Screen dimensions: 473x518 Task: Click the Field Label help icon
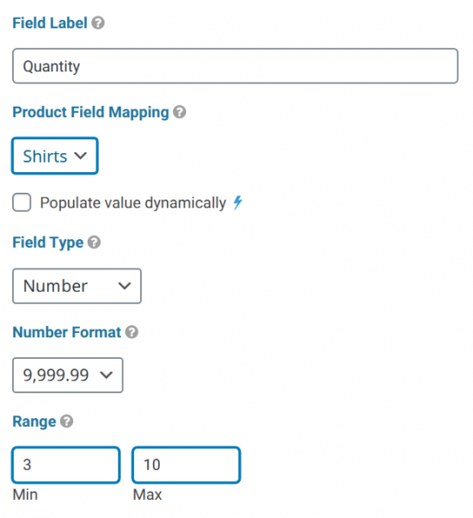98,23
